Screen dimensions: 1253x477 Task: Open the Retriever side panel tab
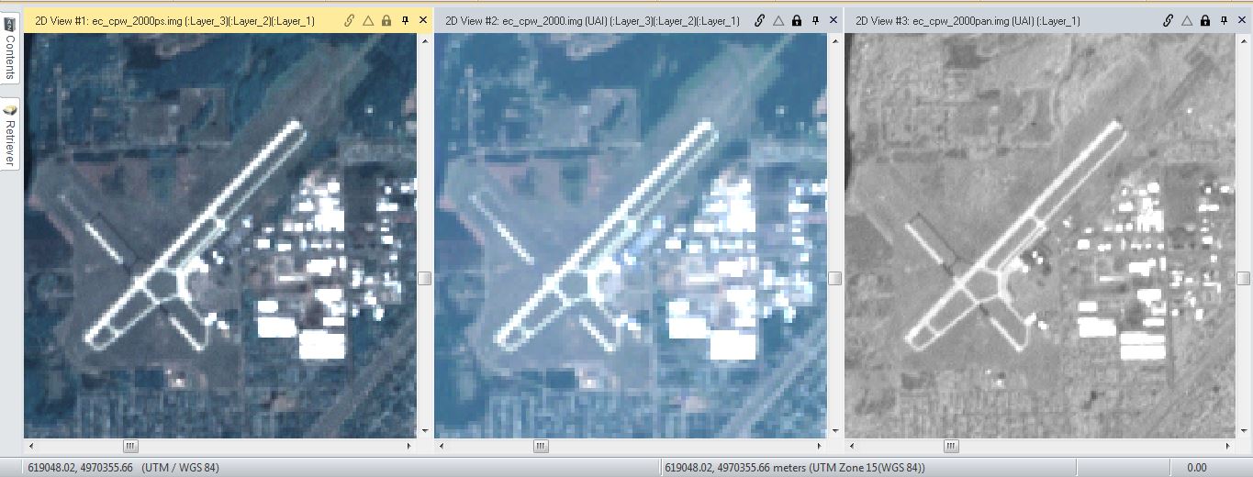click(9, 134)
